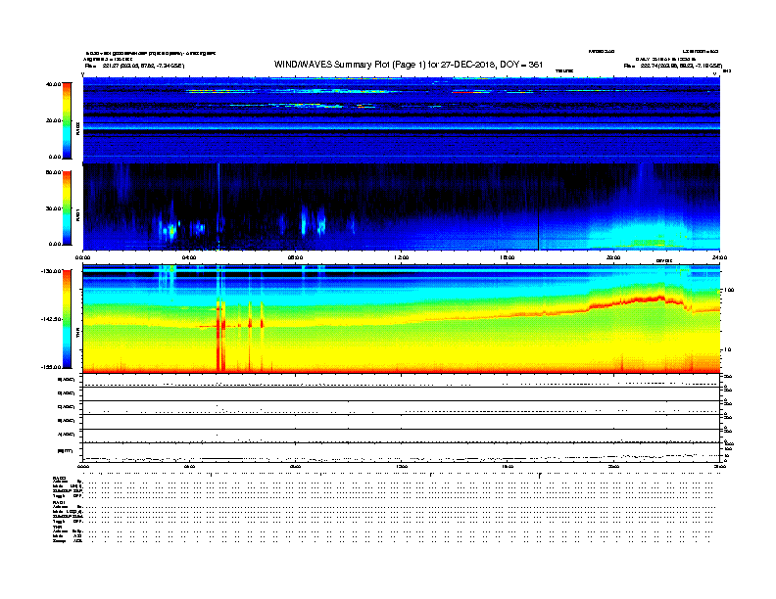Click the 10 label on TNR right axis
776x599 pixels.
point(727,350)
